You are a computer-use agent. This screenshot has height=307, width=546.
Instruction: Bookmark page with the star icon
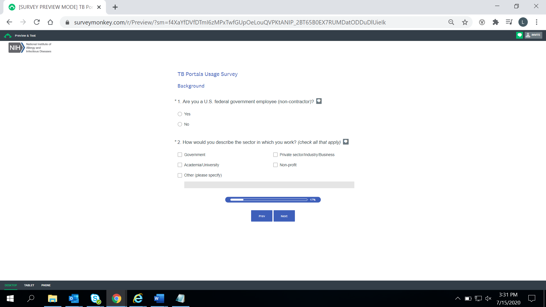pos(465,22)
